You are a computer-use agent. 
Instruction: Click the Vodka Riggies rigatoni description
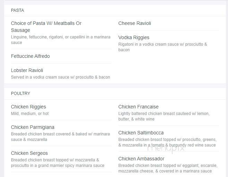[163, 47]
